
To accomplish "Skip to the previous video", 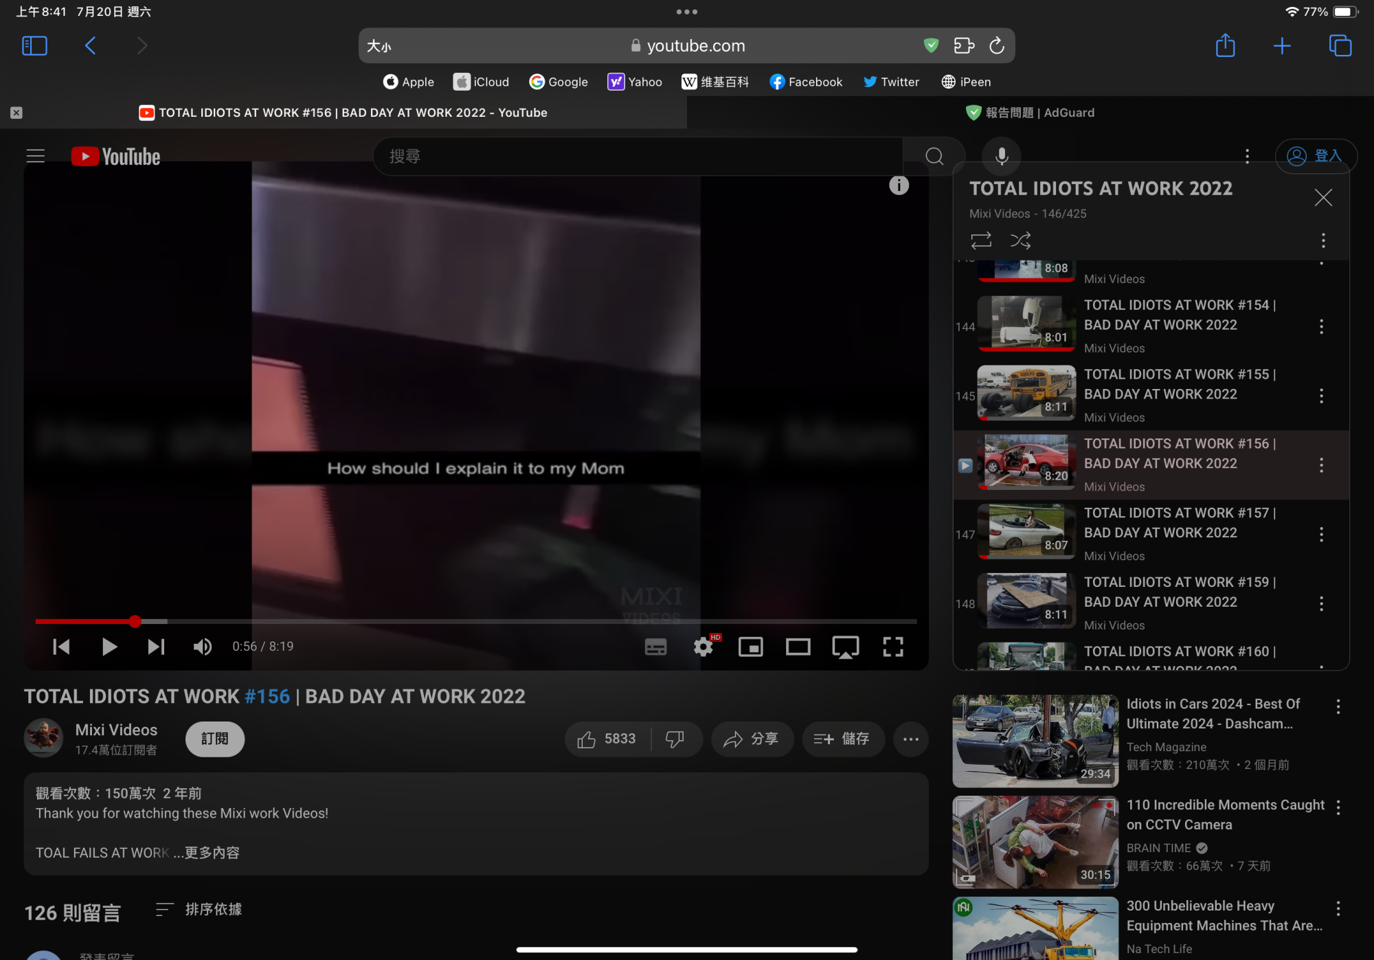I will (61, 647).
